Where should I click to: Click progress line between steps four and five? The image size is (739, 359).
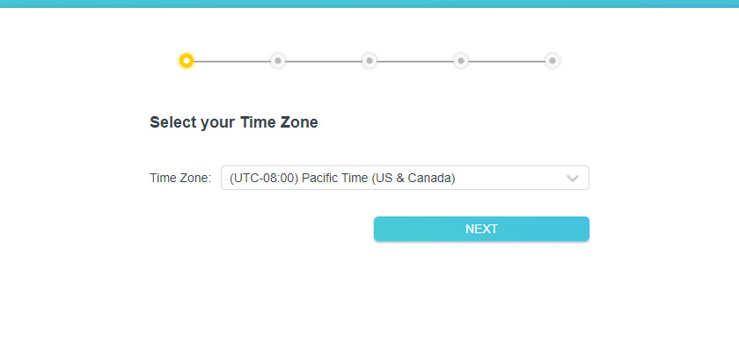coord(507,62)
